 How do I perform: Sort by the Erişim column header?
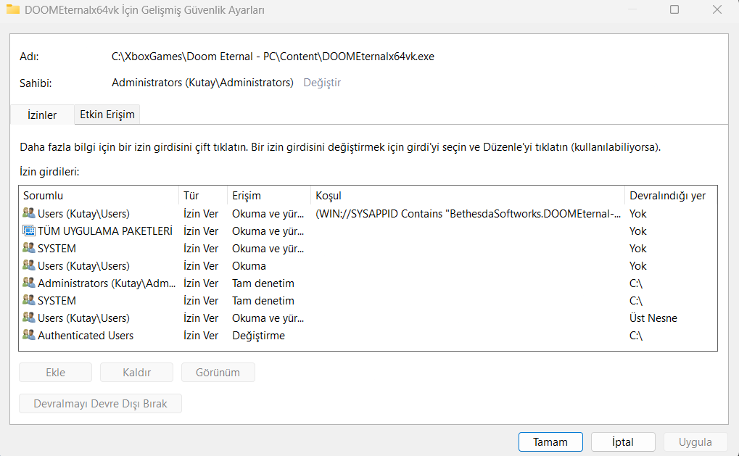tap(268, 196)
